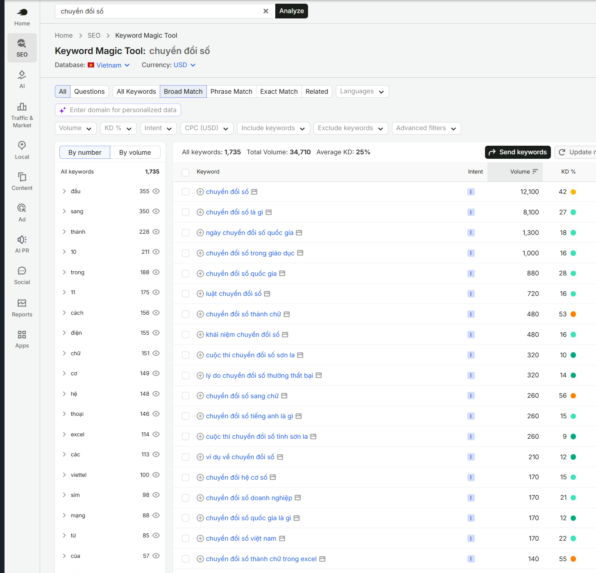Screen dimensions: 596x573
Task: Open SERP icon for 'chuyển đổi số' keyword
Action: tap(254, 192)
